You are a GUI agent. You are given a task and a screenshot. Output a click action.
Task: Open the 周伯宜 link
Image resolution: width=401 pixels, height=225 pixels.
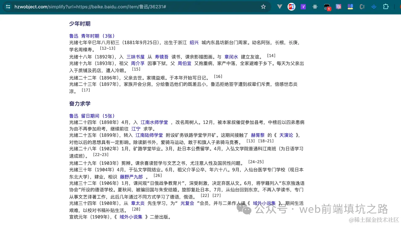[x=185, y=63]
